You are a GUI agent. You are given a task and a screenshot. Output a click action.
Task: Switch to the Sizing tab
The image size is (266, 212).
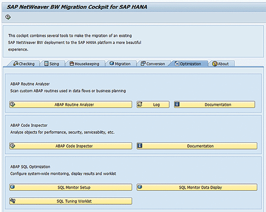pos(52,64)
